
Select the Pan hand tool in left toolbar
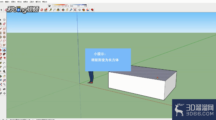tap(4, 76)
